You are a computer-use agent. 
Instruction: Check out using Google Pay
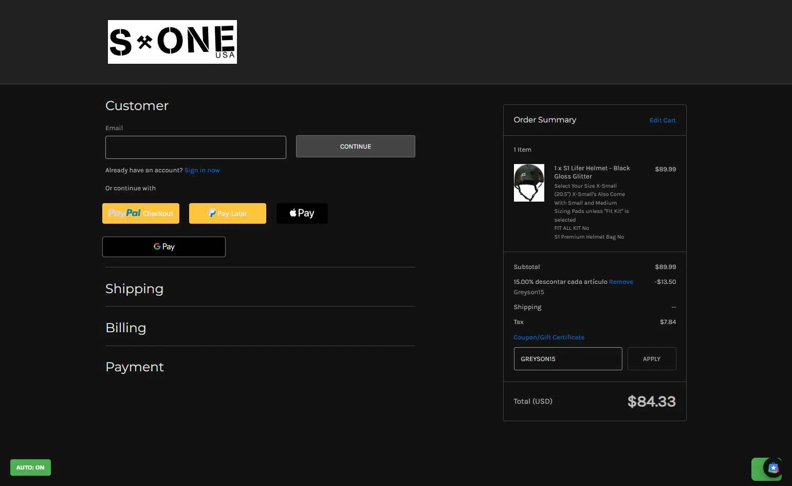164,247
